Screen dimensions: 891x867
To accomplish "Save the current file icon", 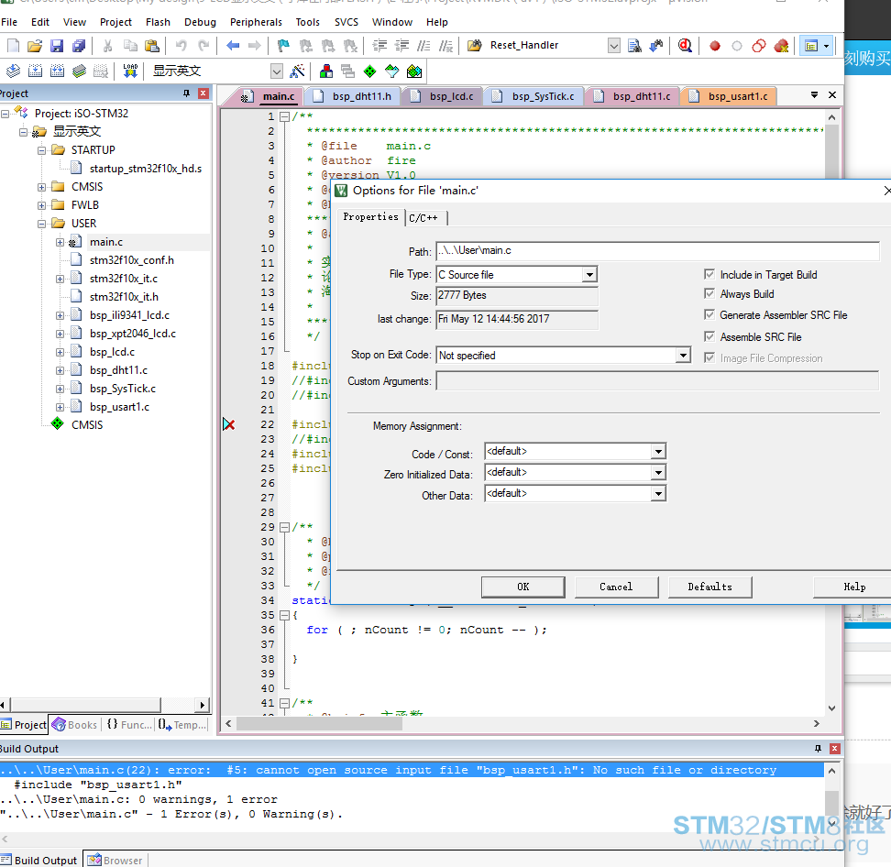I will pyautogui.click(x=57, y=46).
